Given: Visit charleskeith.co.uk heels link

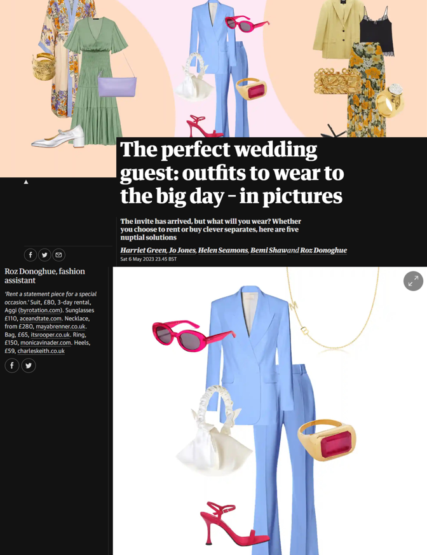Looking at the screenshot, I should point(41,351).
